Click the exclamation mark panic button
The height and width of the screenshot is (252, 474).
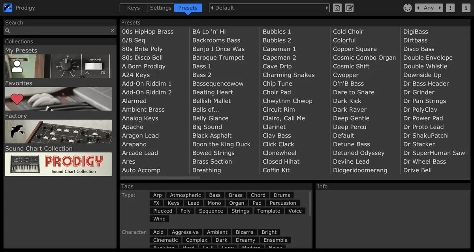pos(450,8)
